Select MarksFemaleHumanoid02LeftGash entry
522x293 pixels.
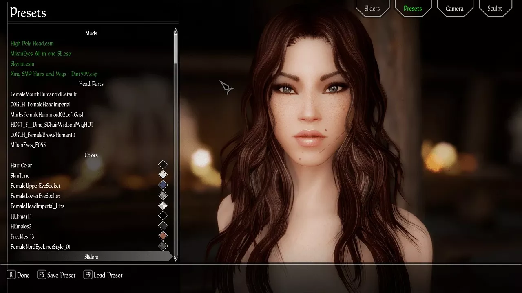point(48,114)
